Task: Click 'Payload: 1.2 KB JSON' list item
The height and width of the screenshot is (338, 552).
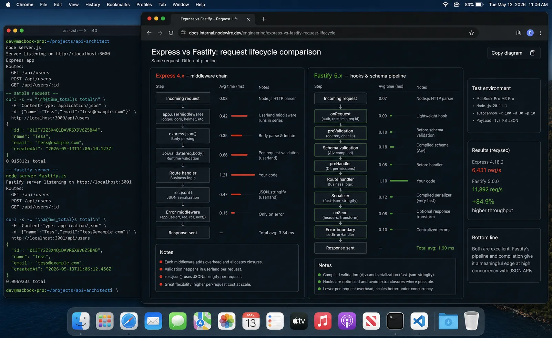Action: pos(497,121)
